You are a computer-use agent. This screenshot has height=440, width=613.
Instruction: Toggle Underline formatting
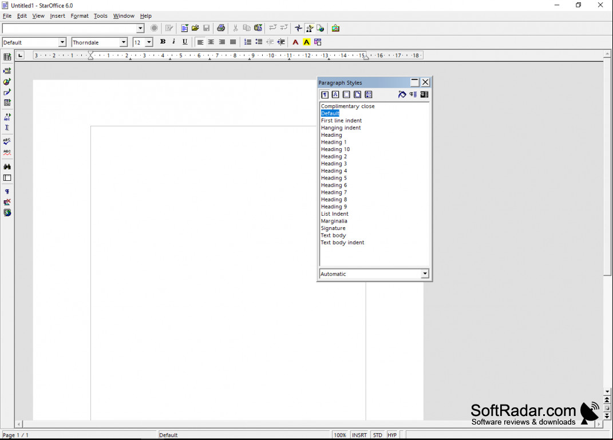click(x=185, y=42)
